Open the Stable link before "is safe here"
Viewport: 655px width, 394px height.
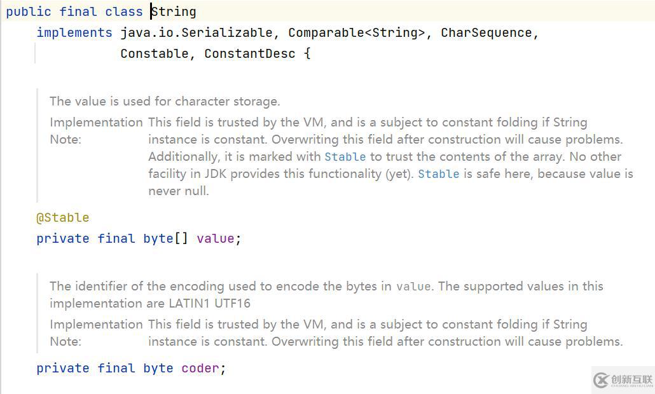[x=438, y=174]
